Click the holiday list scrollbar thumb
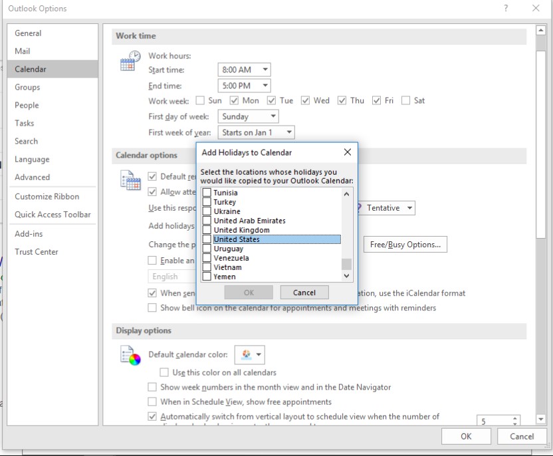This screenshot has width=553, height=456. (347, 264)
